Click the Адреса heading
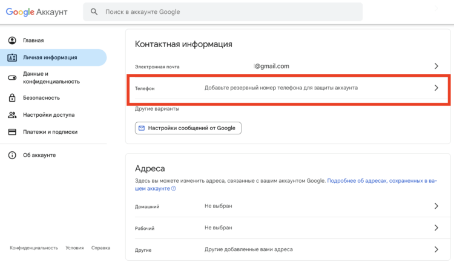Screen dimensions: 454x262 [x=150, y=168]
